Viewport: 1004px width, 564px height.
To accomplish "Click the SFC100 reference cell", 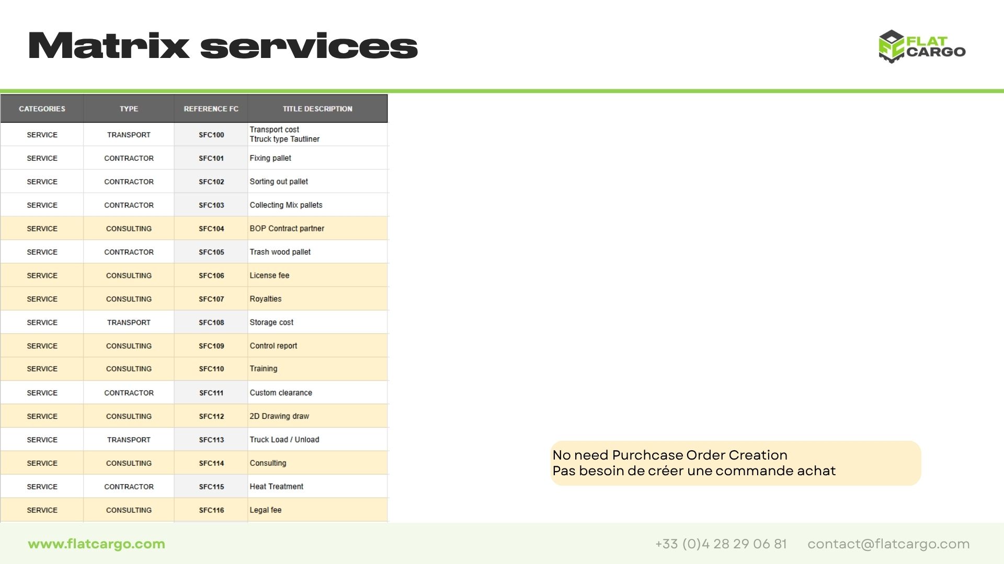I will tap(211, 135).
